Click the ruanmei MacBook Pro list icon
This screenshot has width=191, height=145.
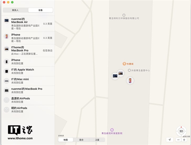pyautogui.click(x=7, y=90)
